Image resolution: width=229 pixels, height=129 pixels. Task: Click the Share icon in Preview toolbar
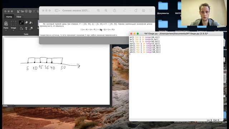115,10
